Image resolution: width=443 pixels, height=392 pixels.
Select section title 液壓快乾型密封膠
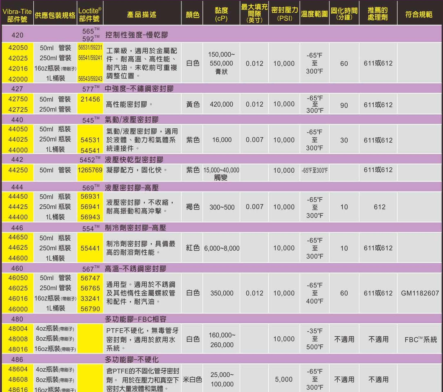tap(134, 160)
